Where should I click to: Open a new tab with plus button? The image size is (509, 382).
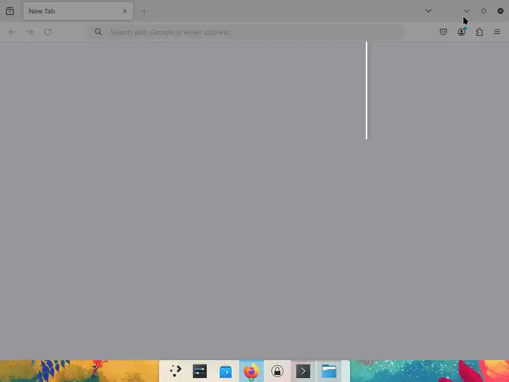click(x=144, y=11)
